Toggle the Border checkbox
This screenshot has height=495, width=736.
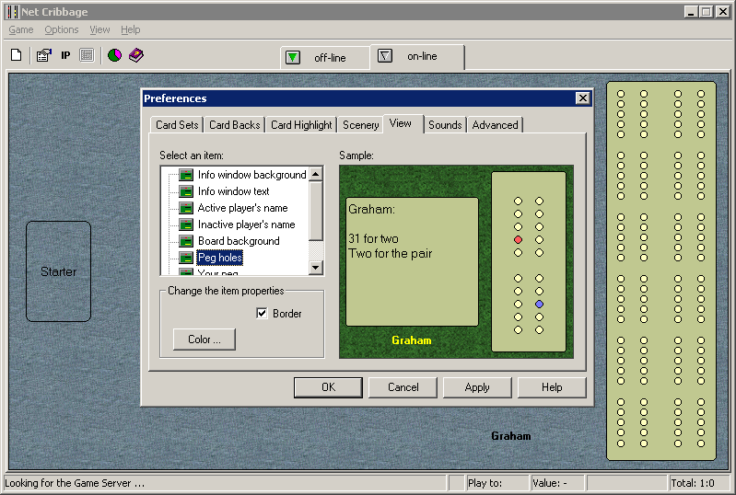coord(262,313)
